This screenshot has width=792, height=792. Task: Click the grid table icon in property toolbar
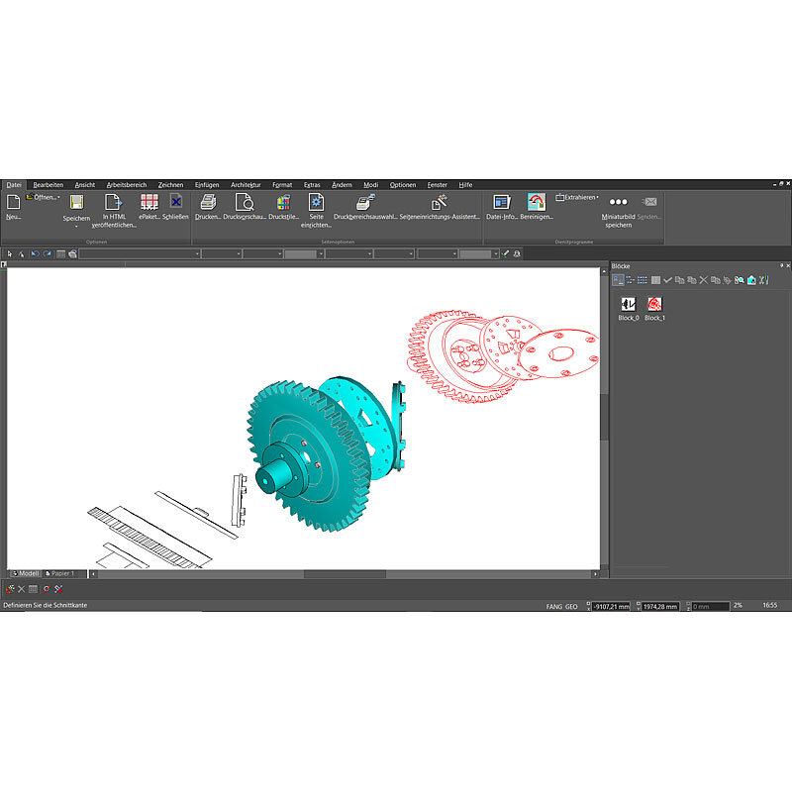tap(60, 254)
